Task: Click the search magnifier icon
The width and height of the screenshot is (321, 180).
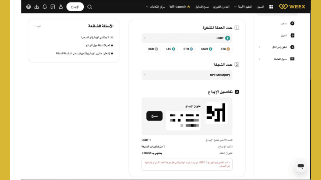Action: 89,7
